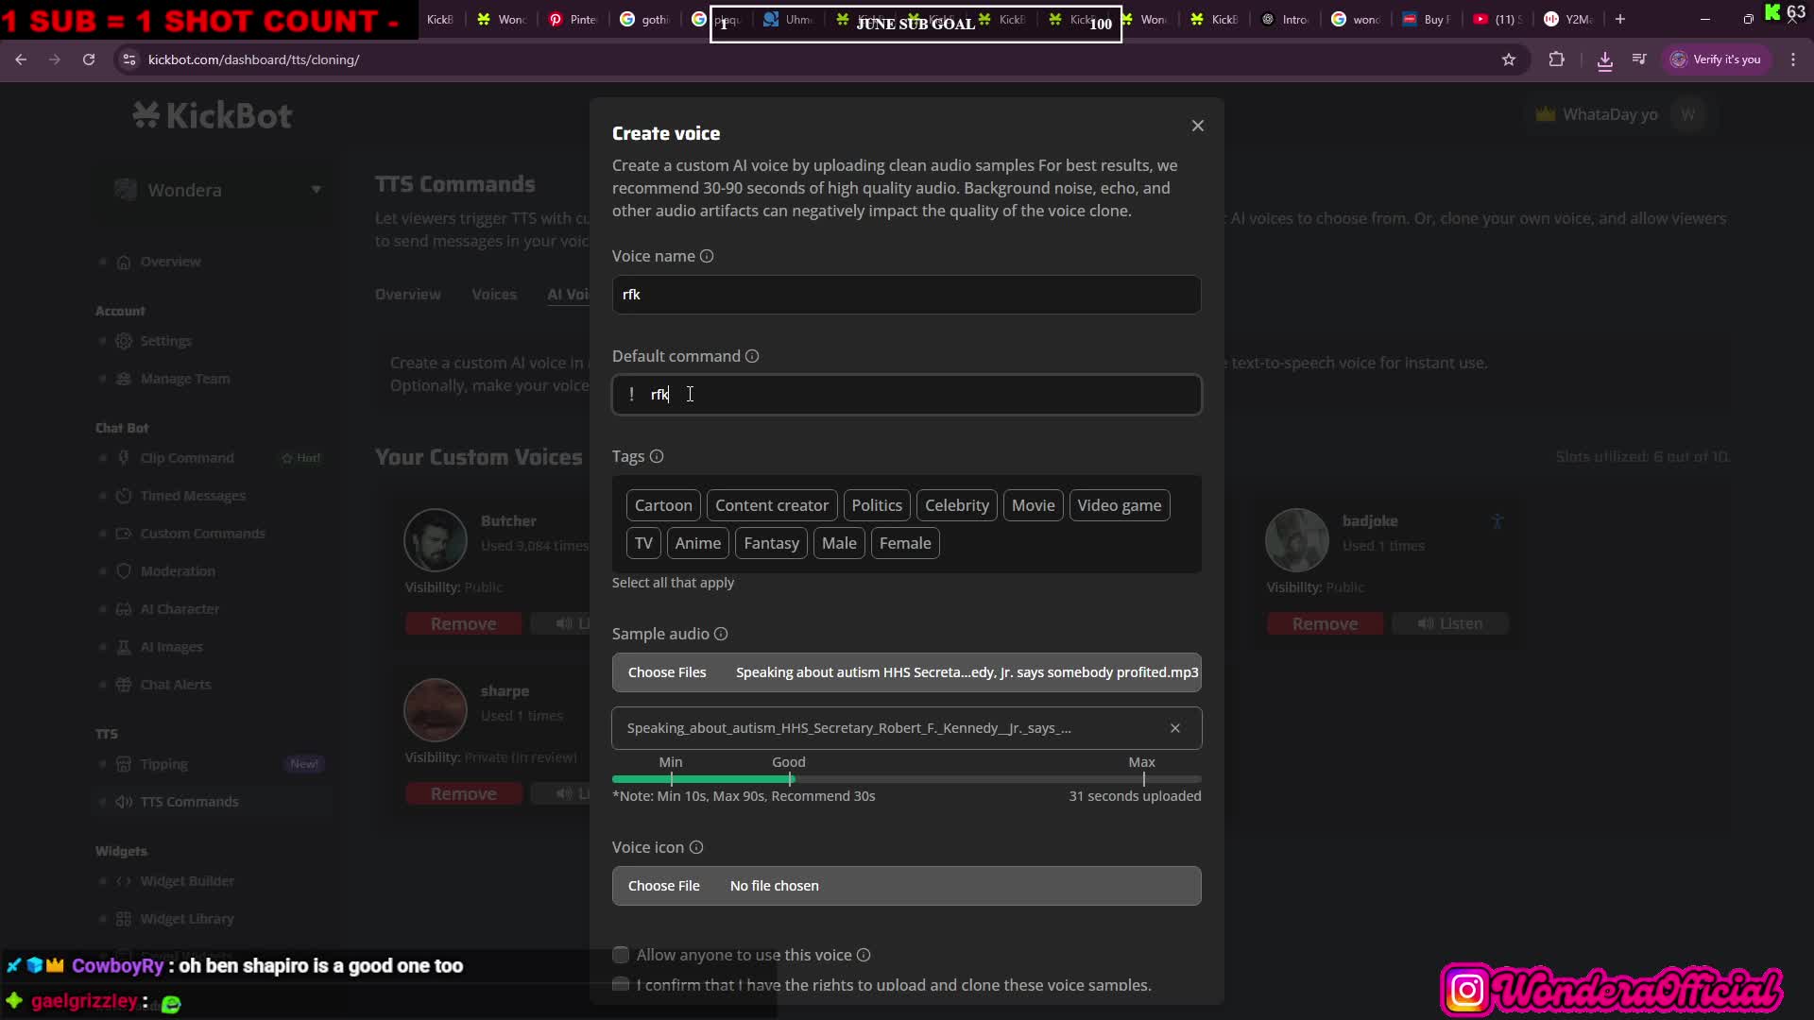Image resolution: width=1814 pixels, height=1020 pixels.
Task: Remove the uploaded Speaking_about_autism audio file
Action: (1175, 728)
